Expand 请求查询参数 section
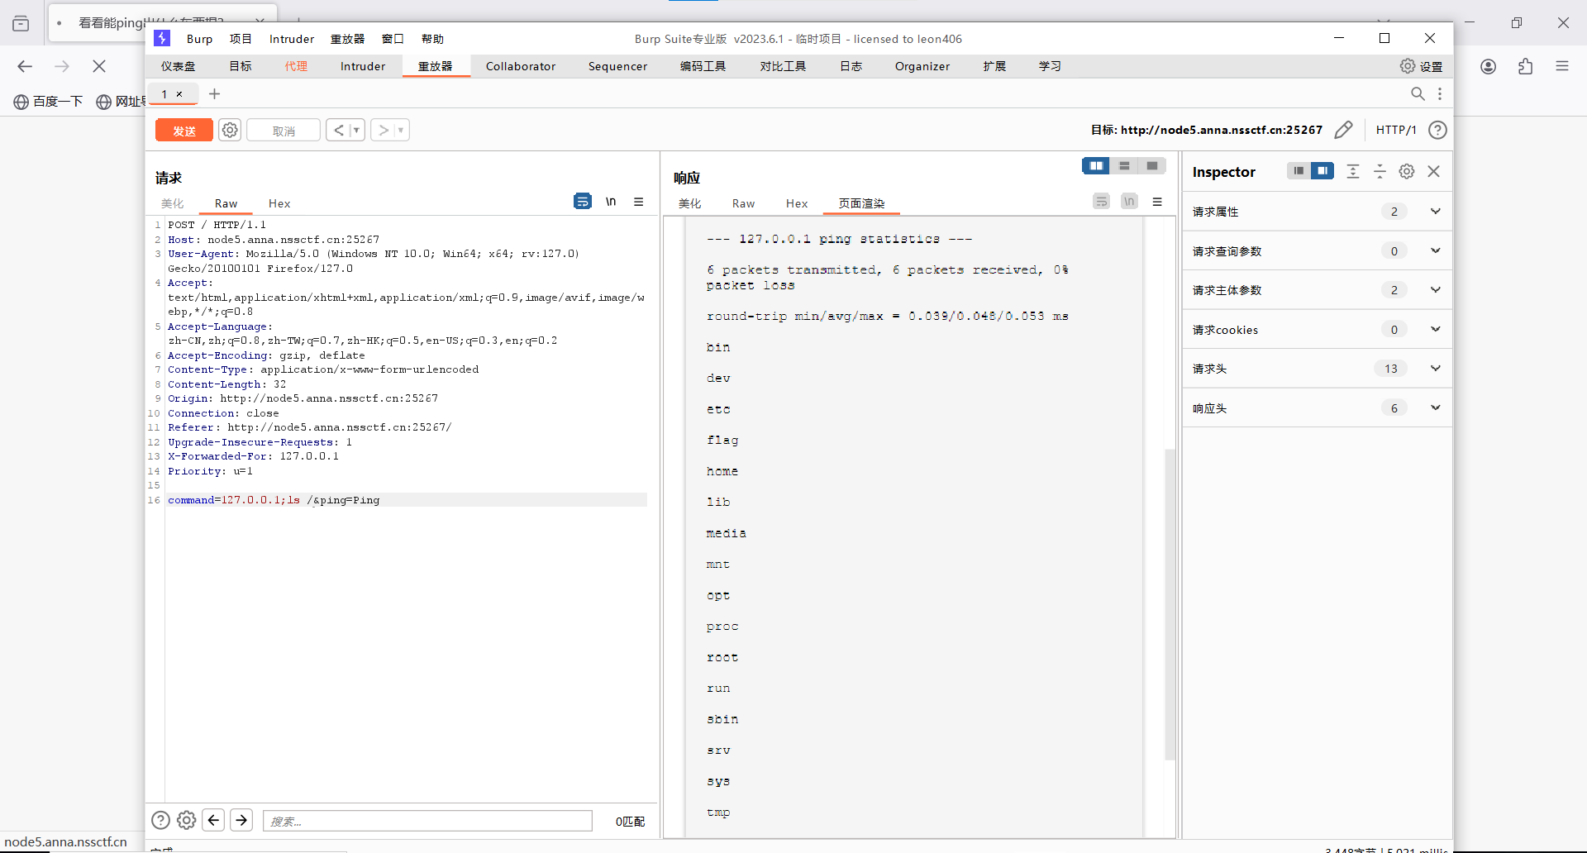This screenshot has width=1587, height=853. [1317, 250]
